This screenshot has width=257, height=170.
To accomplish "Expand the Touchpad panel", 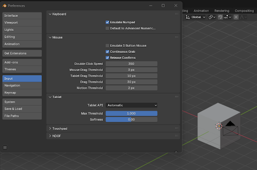I will [x=50, y=128].
